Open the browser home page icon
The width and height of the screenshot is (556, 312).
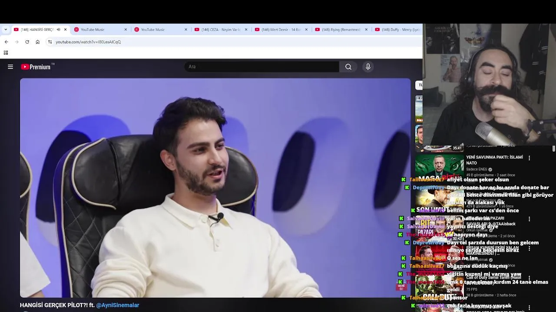tap(38, 42)
